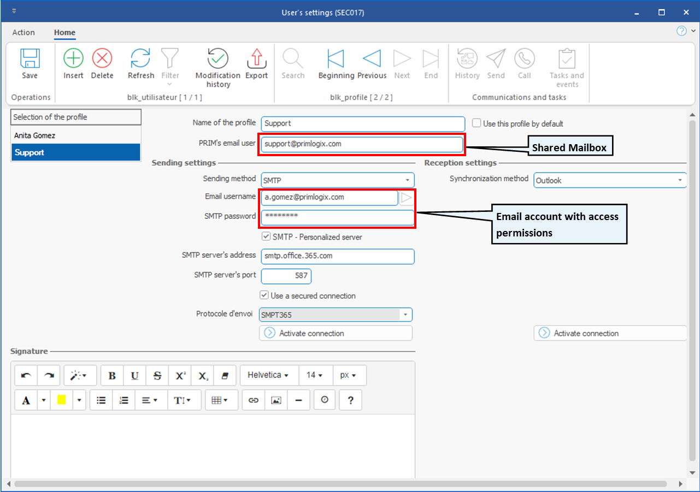Toggle underline in signature editor
The image size is (700, 492).
pos(134,376)
